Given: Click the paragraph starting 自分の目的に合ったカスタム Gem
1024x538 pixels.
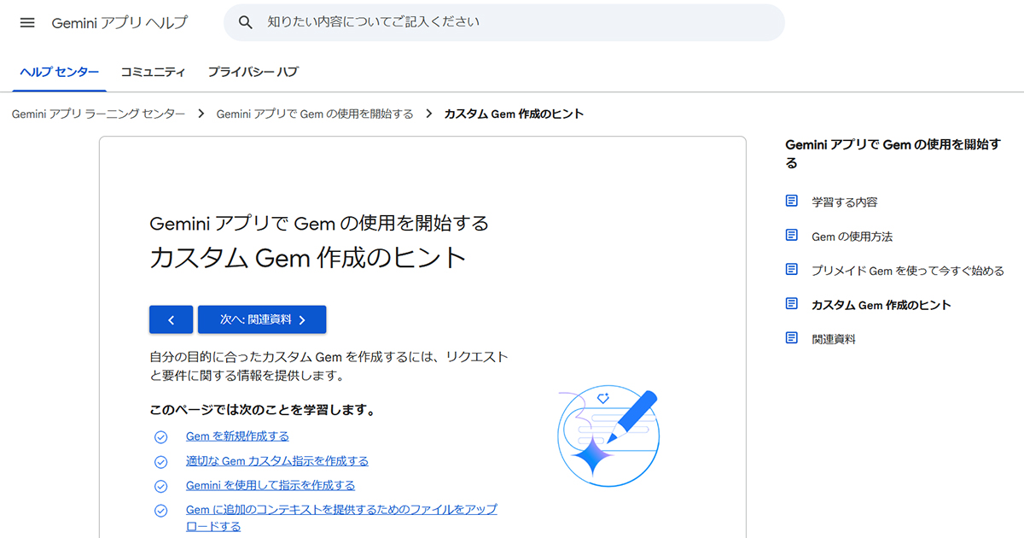Looking at the screenshot, I should click(x=329, y=365).
